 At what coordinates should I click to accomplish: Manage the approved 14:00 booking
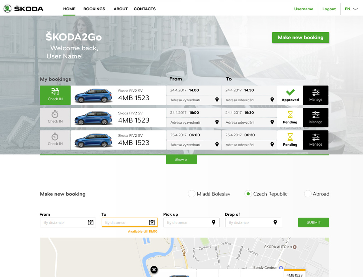pos(316,95)
